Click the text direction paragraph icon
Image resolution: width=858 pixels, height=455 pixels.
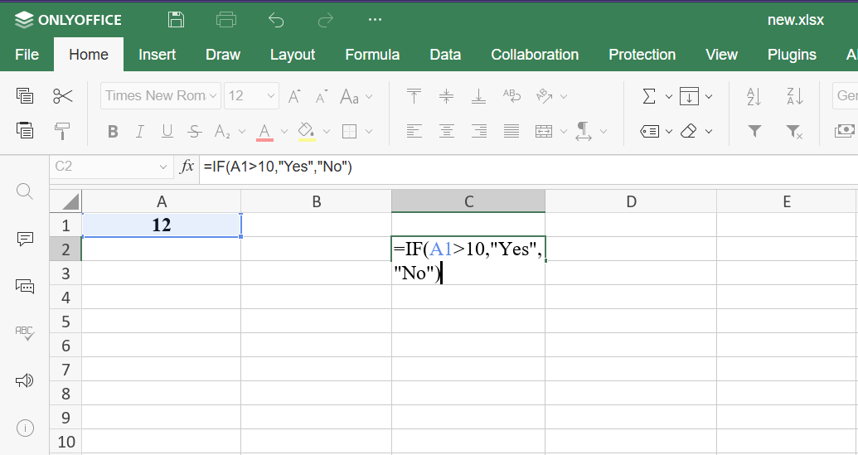pyautogui.click(x=584, y=131)
